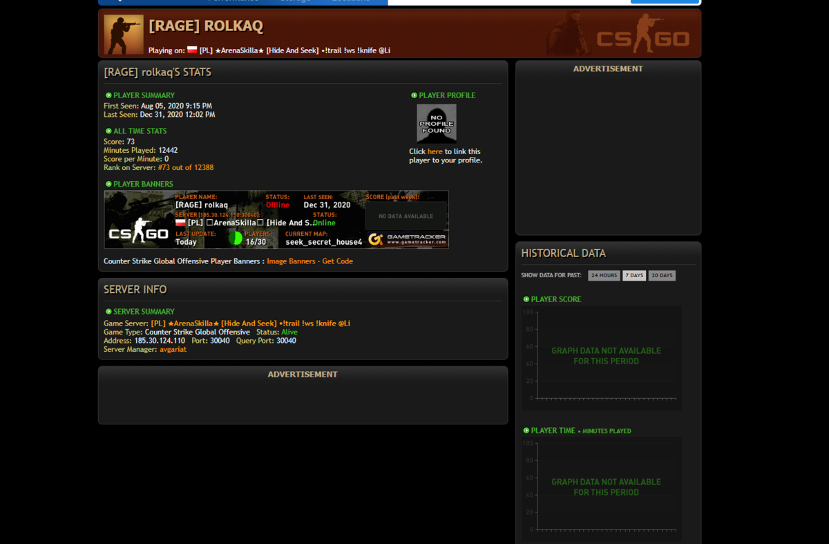The width and height of the screenshot is (829, 544).
Task: Click green bullet icon beside All Time Stats
Action: [x=108, y=131]
